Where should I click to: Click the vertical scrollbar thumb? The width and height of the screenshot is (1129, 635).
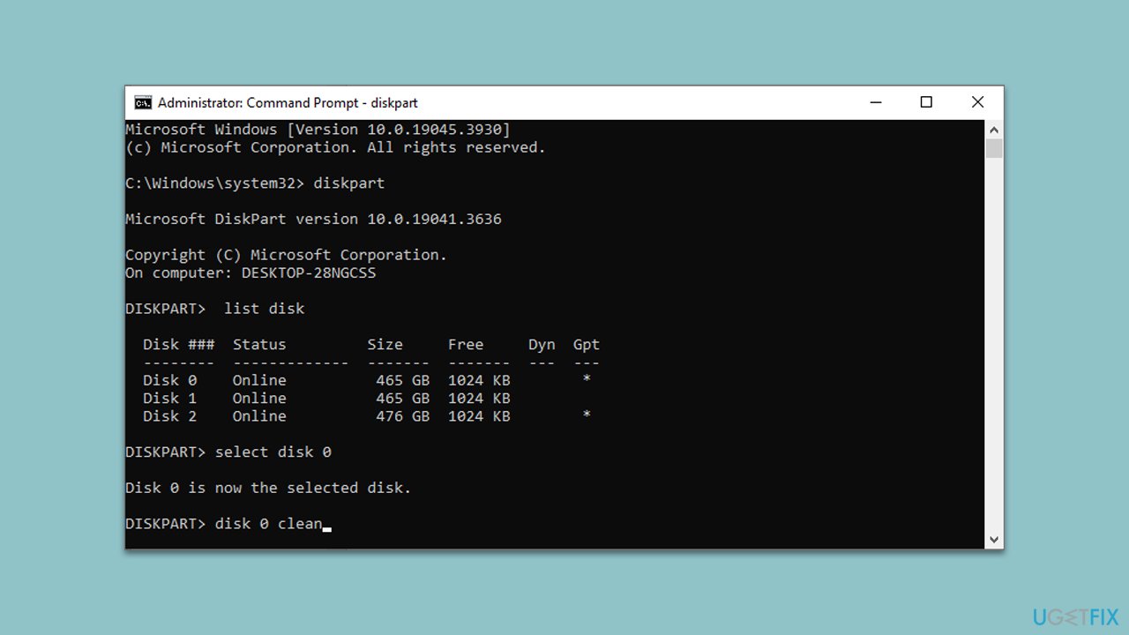click(994, 148)
